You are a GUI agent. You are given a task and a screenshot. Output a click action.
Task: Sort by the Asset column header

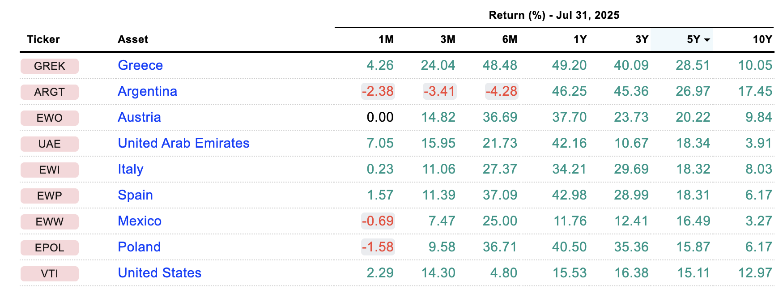(x=133, y=39)
